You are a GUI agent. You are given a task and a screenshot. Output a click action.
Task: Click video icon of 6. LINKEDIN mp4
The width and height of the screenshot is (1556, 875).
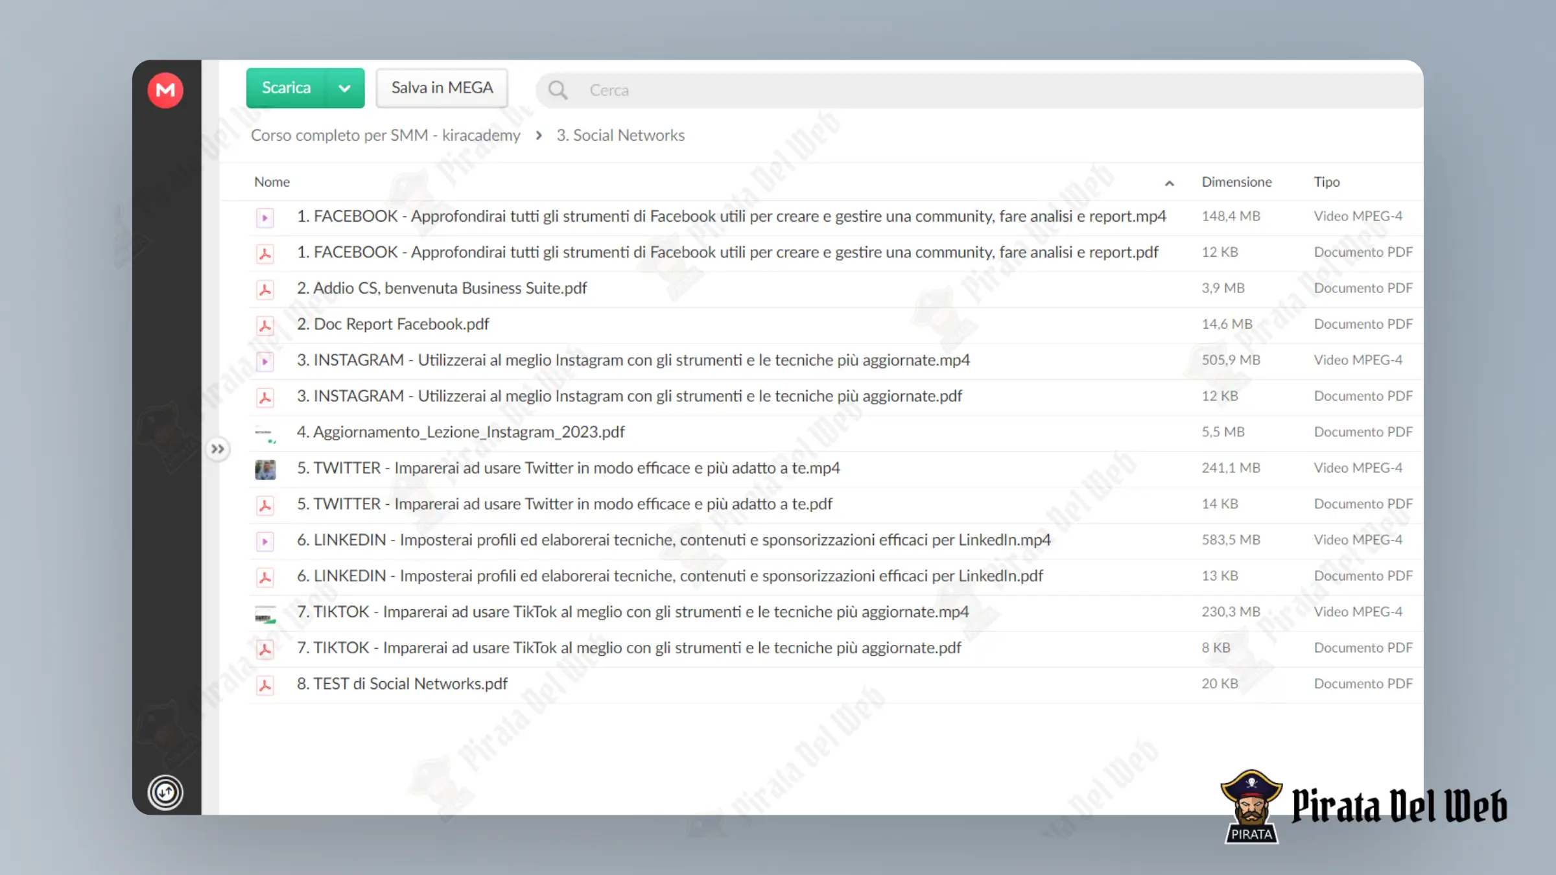(x=265, y=541)
